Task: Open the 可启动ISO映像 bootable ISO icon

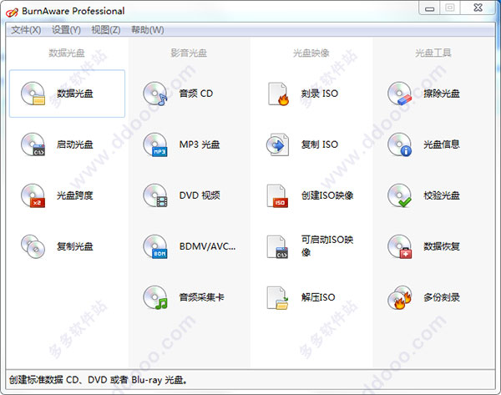Action: [278, 246]
